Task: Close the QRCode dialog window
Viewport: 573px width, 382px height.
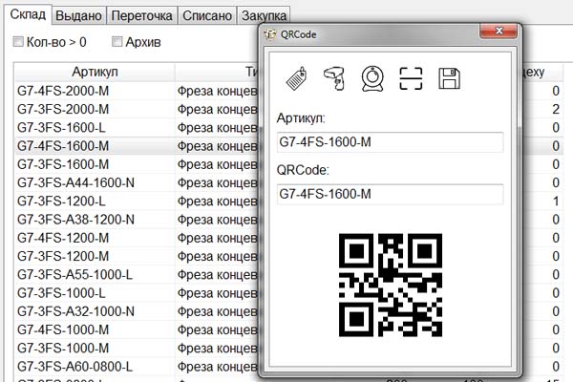Action: pos(499,31)
